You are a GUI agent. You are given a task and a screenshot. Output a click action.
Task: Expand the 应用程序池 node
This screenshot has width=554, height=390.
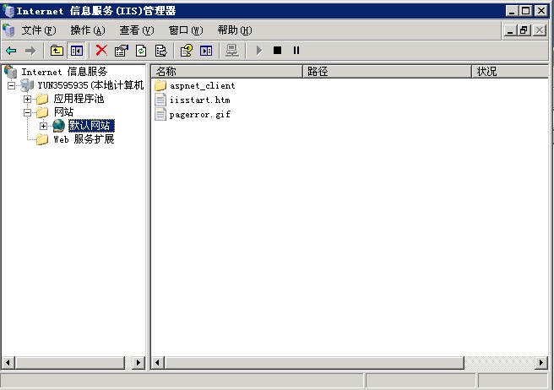pos(27,99)
